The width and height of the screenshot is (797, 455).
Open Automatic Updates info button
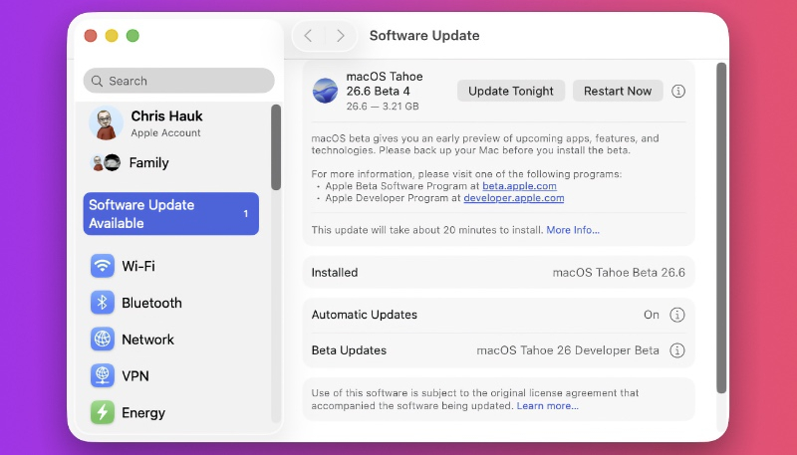coord(677,315)
